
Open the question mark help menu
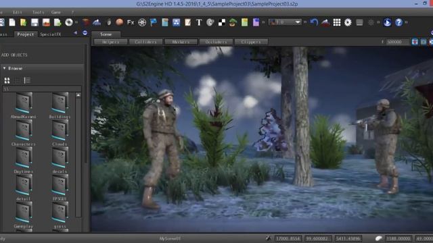click(72, 12)
